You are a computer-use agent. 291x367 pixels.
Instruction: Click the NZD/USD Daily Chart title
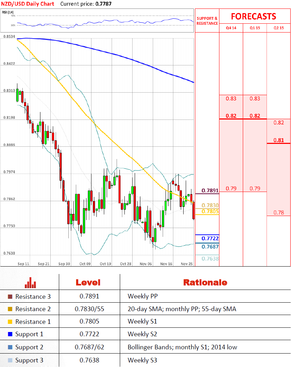click(x=28, y=4)
